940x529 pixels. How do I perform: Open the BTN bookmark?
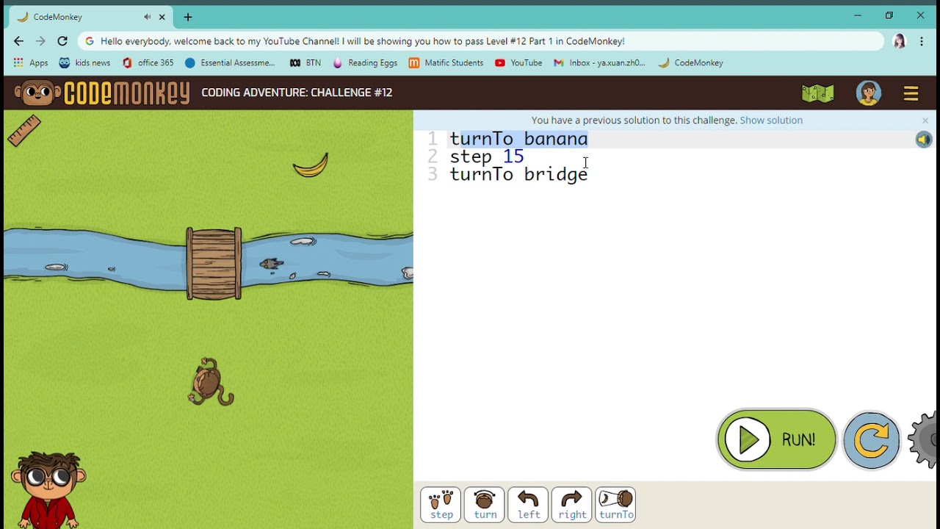[x=305, y=63]
